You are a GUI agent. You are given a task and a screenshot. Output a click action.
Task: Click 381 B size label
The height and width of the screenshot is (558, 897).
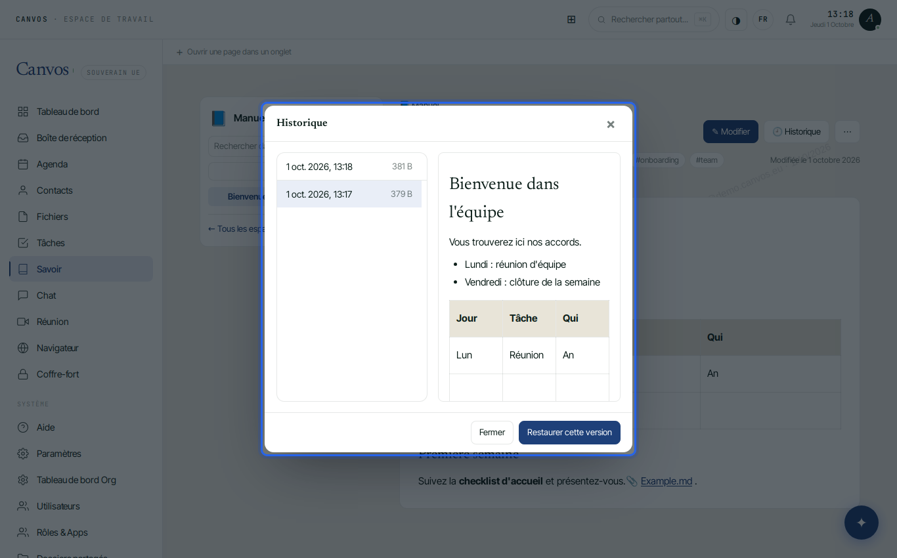tap(402, 167)
